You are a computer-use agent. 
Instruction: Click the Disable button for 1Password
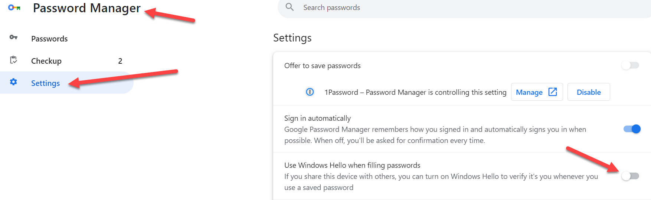point(589,92)
